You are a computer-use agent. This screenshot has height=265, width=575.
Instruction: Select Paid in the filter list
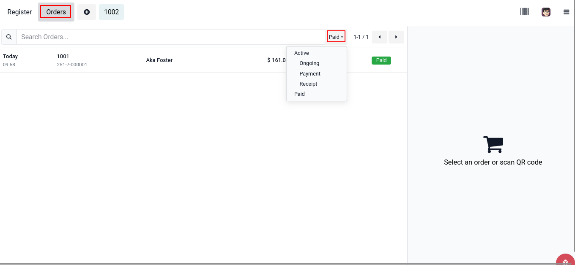point(299,94)
